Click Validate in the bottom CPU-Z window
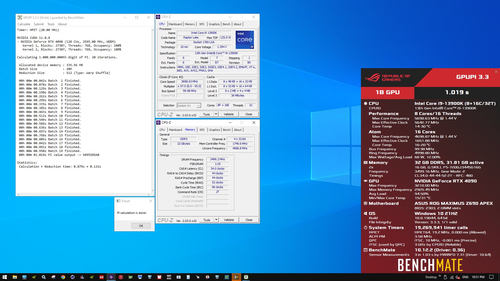This screenshot has width=500, height=281. pos(229,220)
